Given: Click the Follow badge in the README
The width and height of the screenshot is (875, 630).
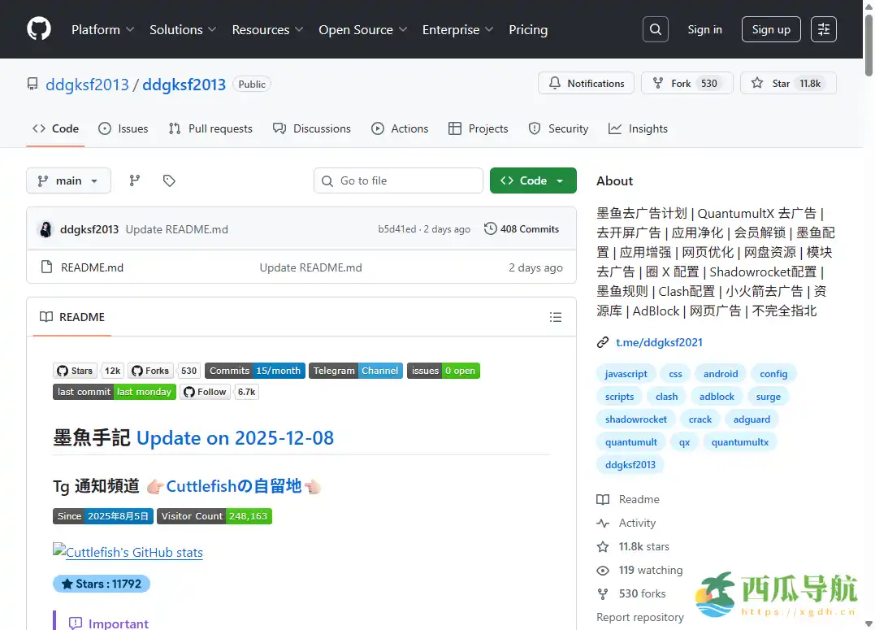Looking at the screenshot, I should tap(205, 391).
